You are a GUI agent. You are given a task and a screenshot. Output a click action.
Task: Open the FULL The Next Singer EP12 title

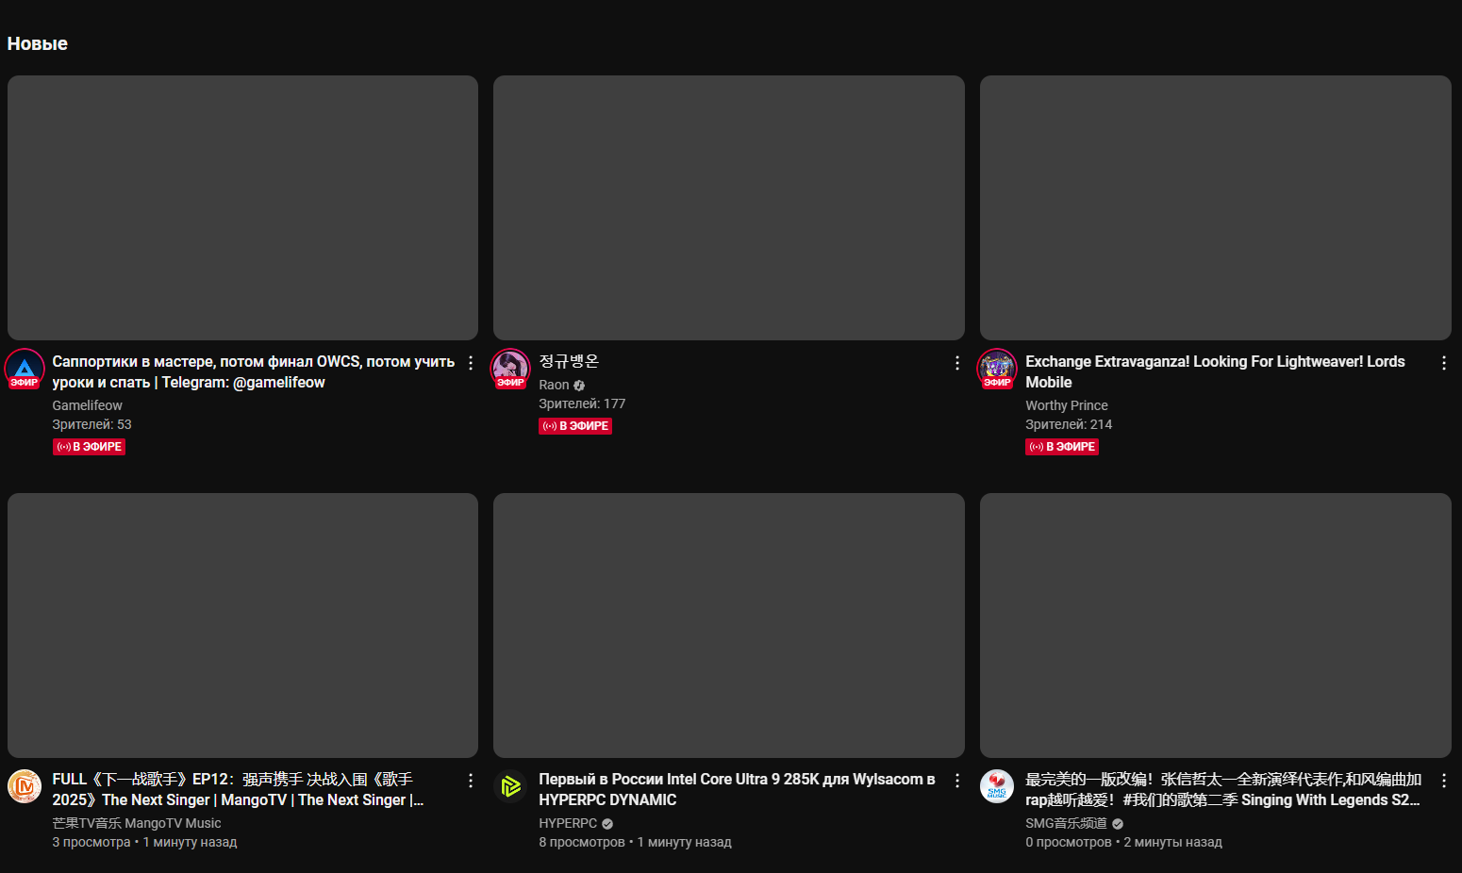(x=239, y=789)
